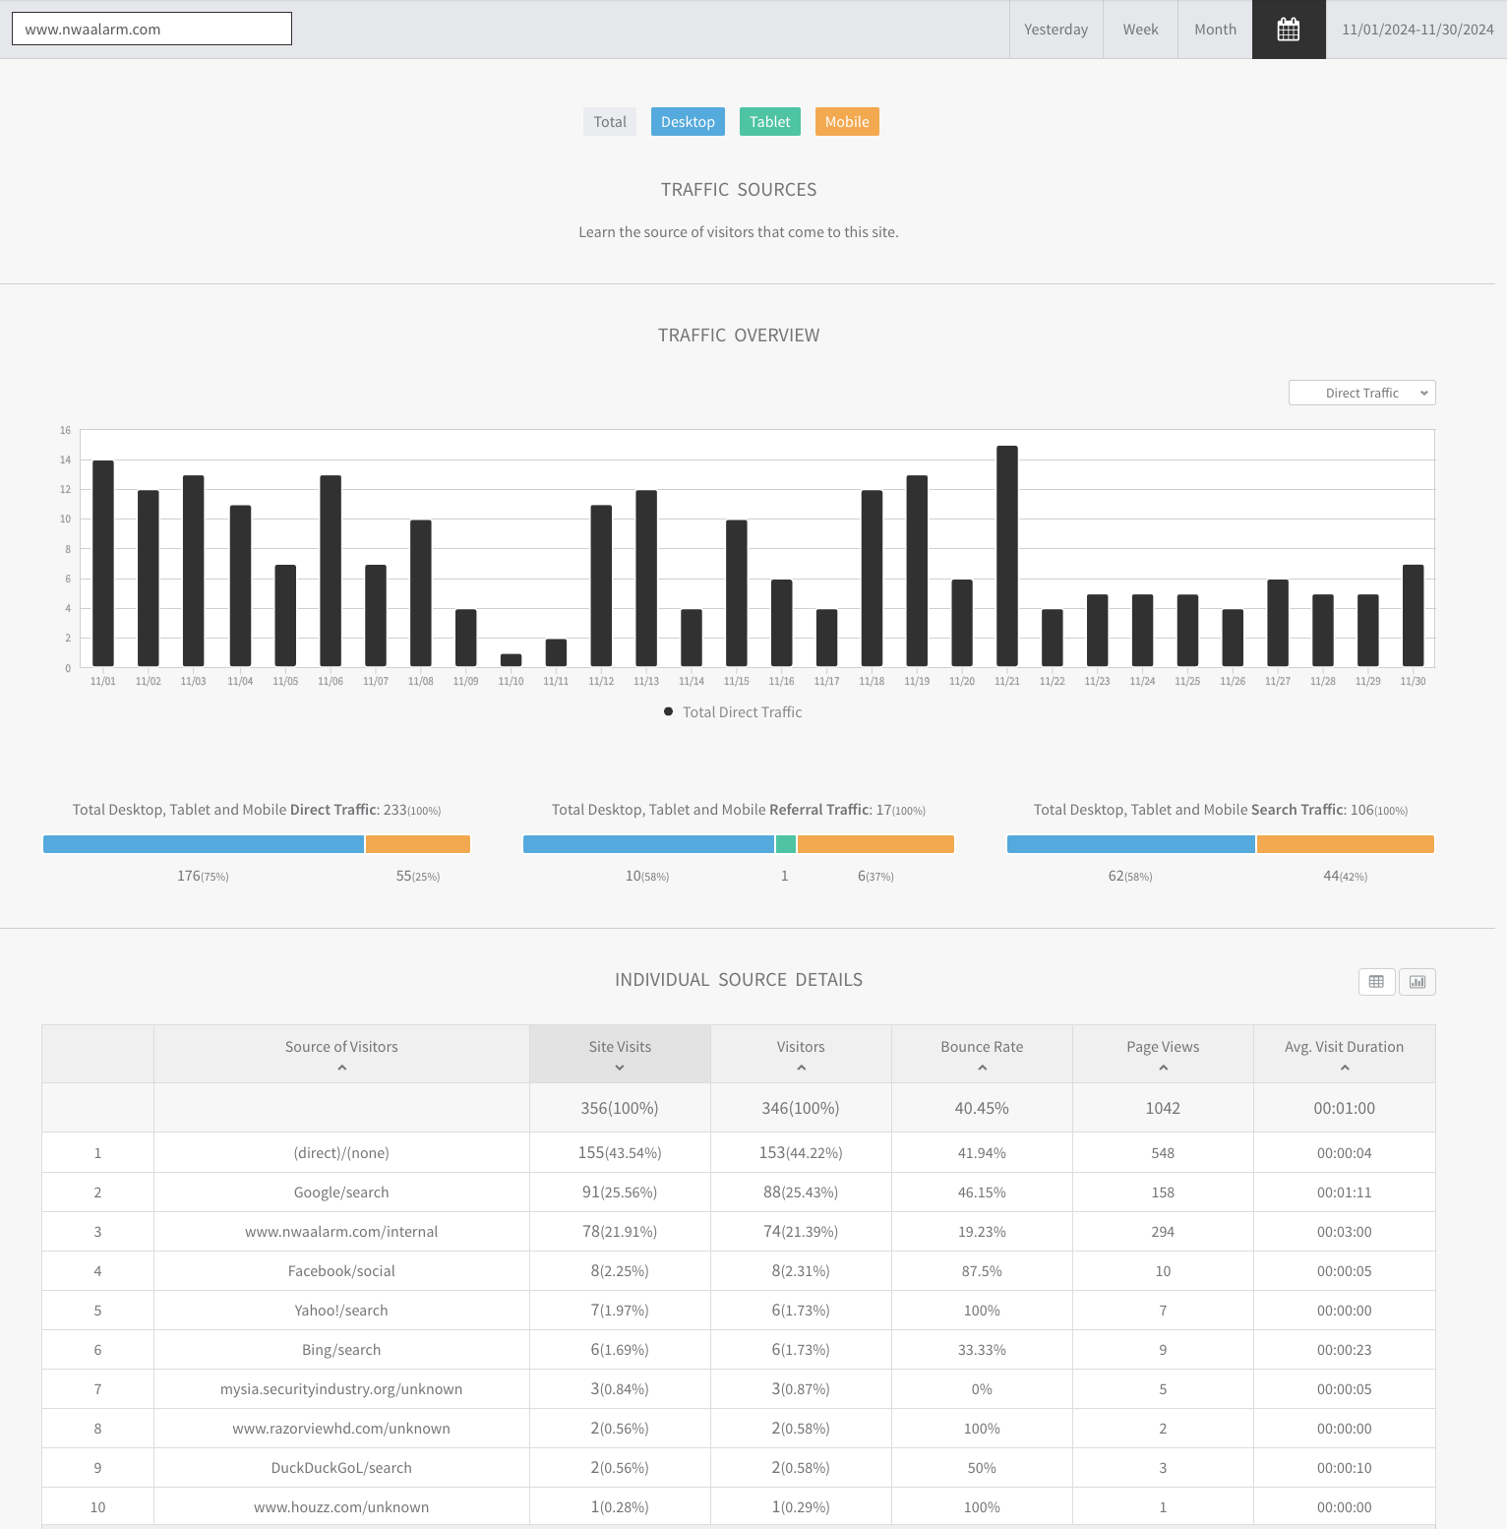Toggle the Tablet filter
This screenshot has width=1507, height=1529.
pos(769,122)
